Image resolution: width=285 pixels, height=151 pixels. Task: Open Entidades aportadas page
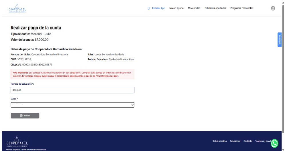pyautogui.click(x=215, y=8)
